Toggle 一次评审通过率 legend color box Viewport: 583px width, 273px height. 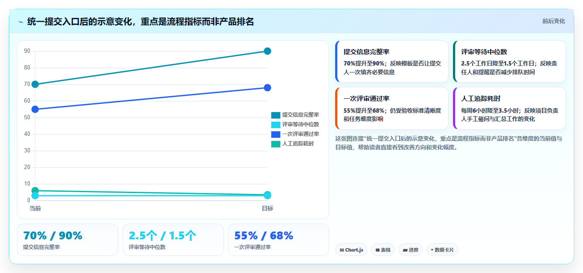[x=276, y=134]
